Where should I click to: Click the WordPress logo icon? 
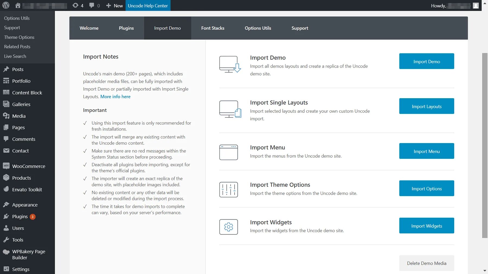coord(6,5)
